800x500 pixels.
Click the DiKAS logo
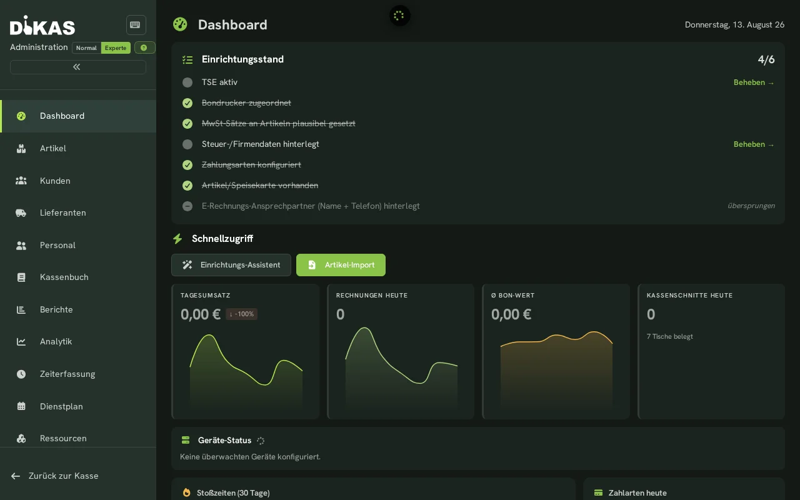[x=42, y=26]
